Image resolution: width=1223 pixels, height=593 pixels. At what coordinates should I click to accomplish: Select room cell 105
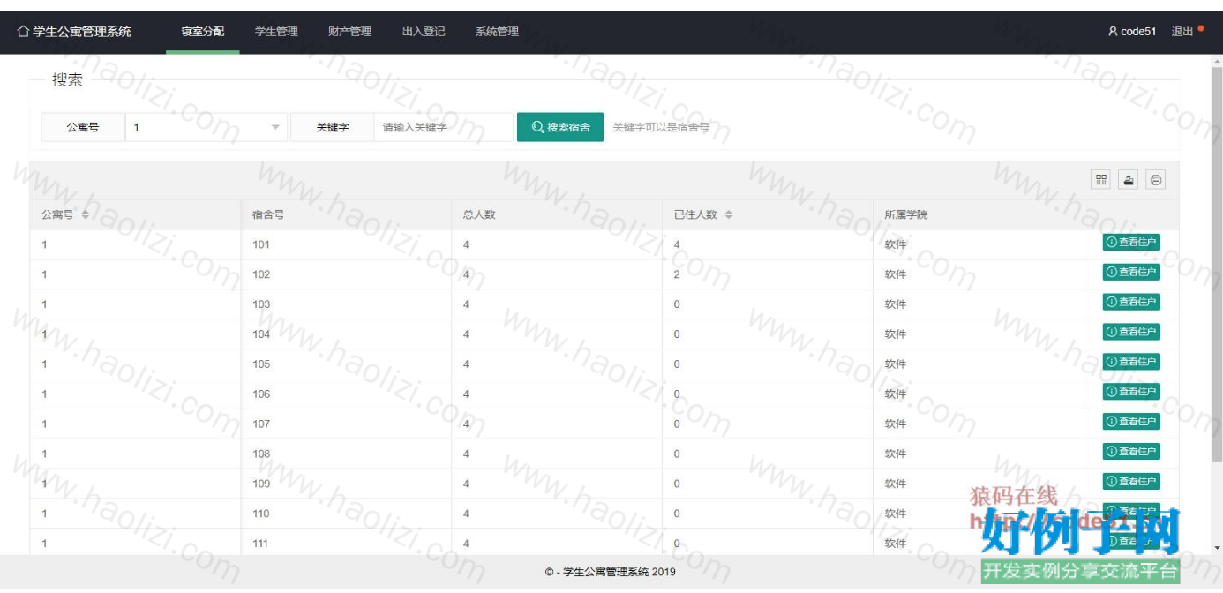(x=346, y=364)
